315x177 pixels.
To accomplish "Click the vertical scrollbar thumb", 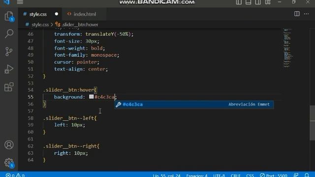I will pos(313,123).
